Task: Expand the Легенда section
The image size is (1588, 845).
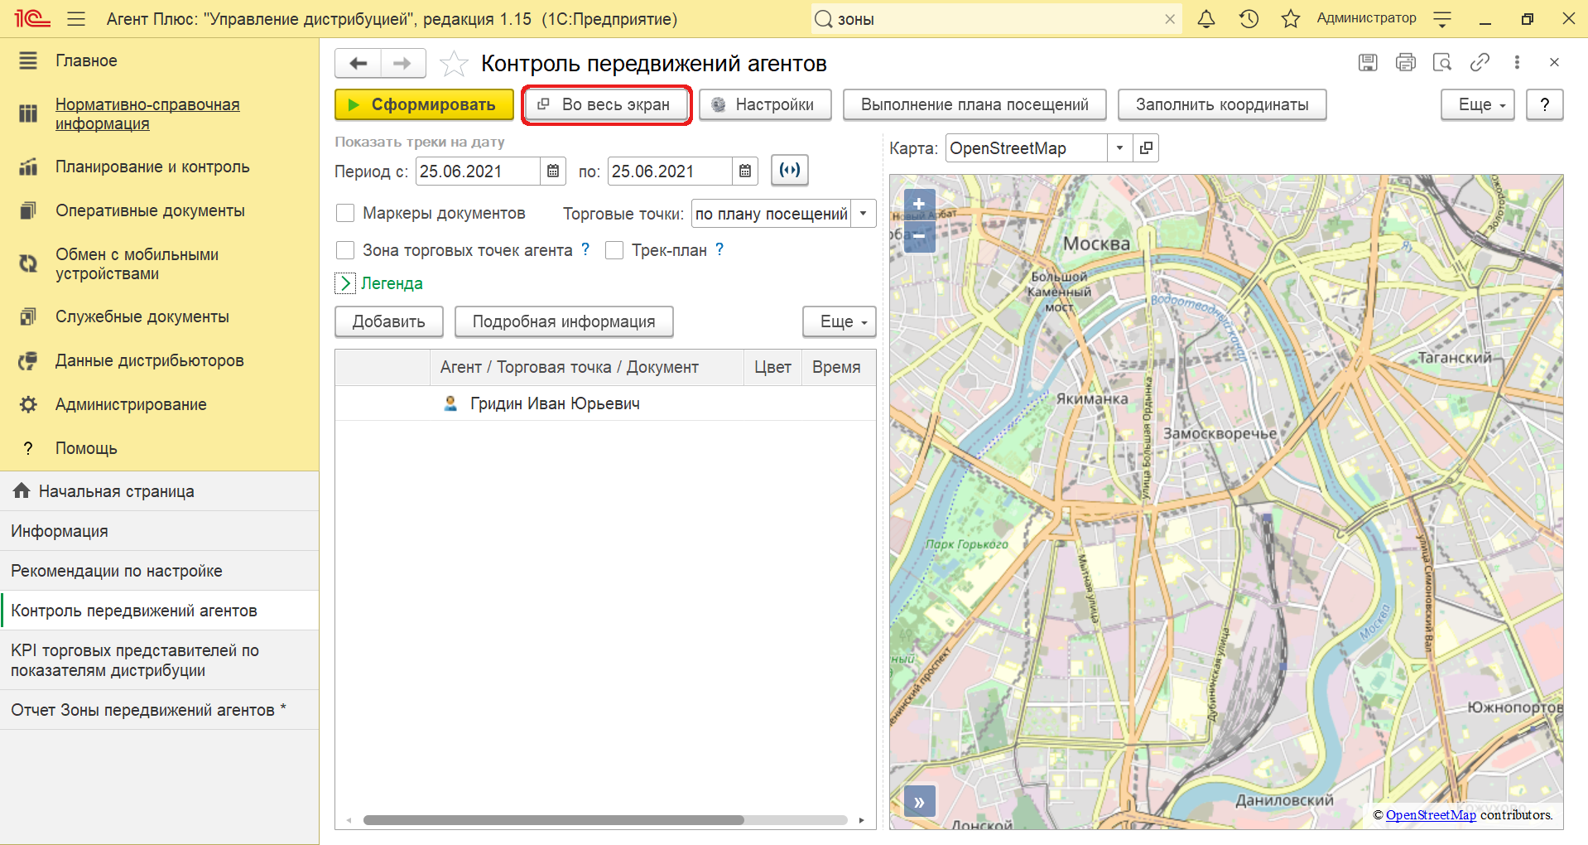Action: (345, 283)
